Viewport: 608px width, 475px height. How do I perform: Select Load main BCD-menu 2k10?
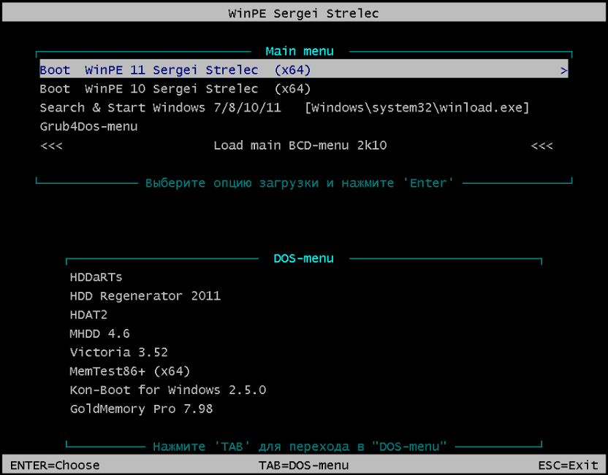tap(300, 146)
